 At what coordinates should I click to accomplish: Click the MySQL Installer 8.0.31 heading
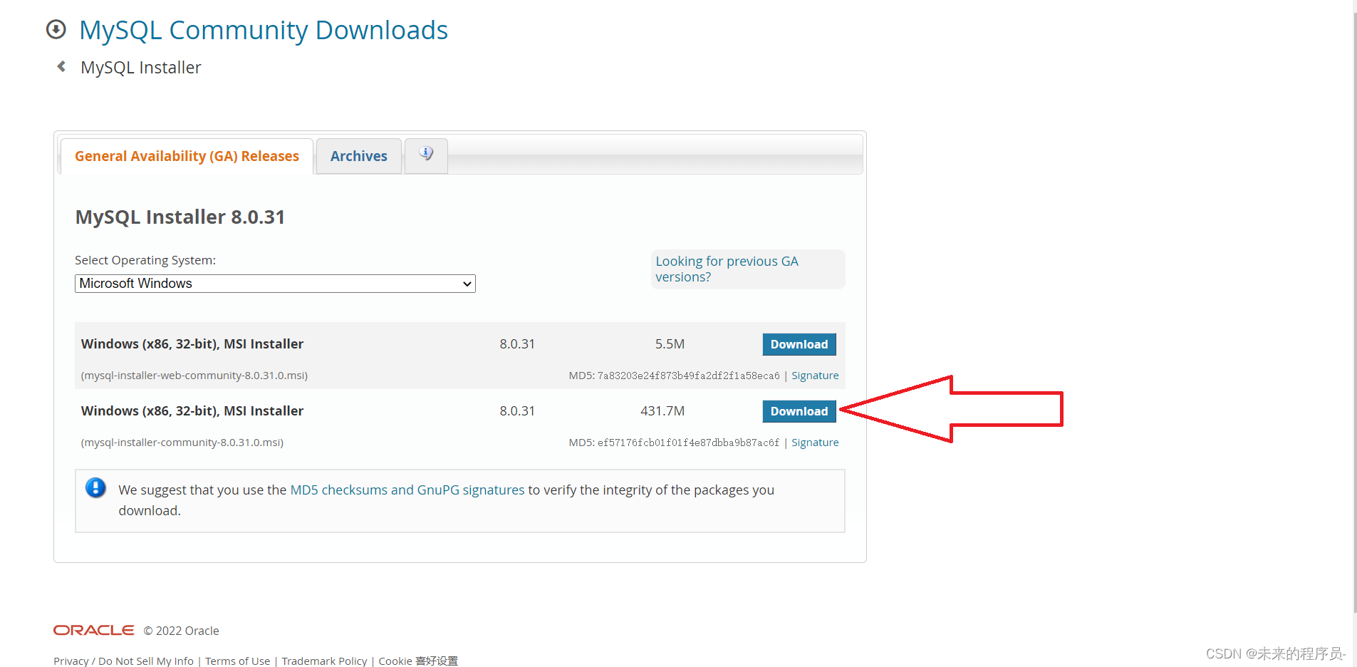180,217
